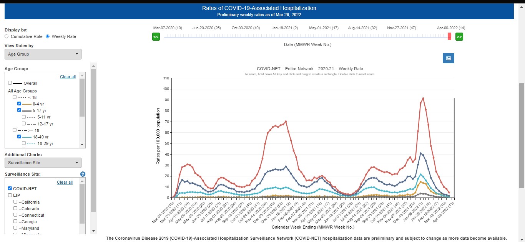Uncheck the 18-49 yr age group
This screenshot has width=525, height=242.
click(x=19, y=137)
